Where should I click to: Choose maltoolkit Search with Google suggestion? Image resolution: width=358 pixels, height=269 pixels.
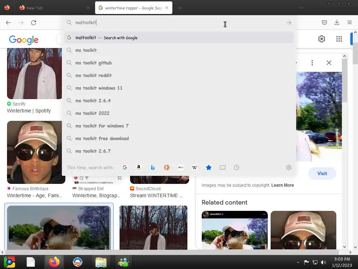coord(179,38)
